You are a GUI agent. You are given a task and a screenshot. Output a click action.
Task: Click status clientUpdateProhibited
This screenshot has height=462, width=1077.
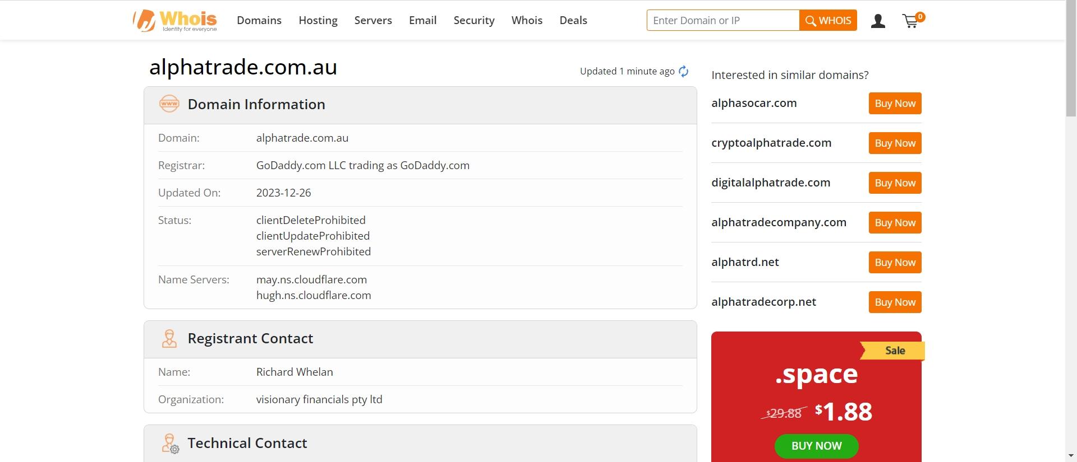(x=313, y=236)
